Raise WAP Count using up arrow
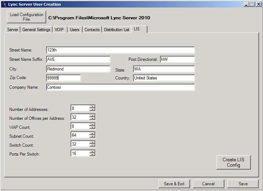Screen dimensions: 263x191 pos(92,124)
